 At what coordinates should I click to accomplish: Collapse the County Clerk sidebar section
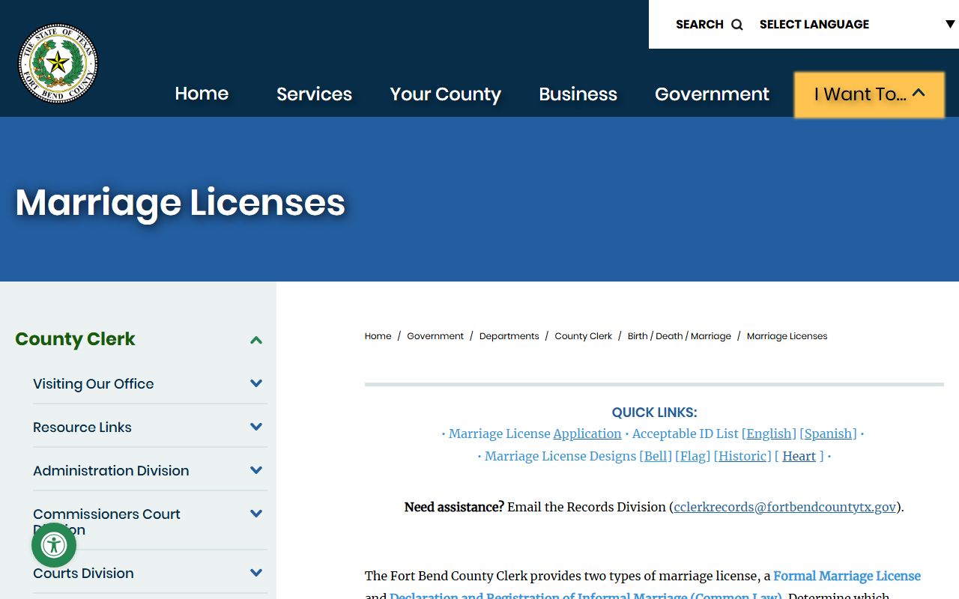(x=256, y=340)
